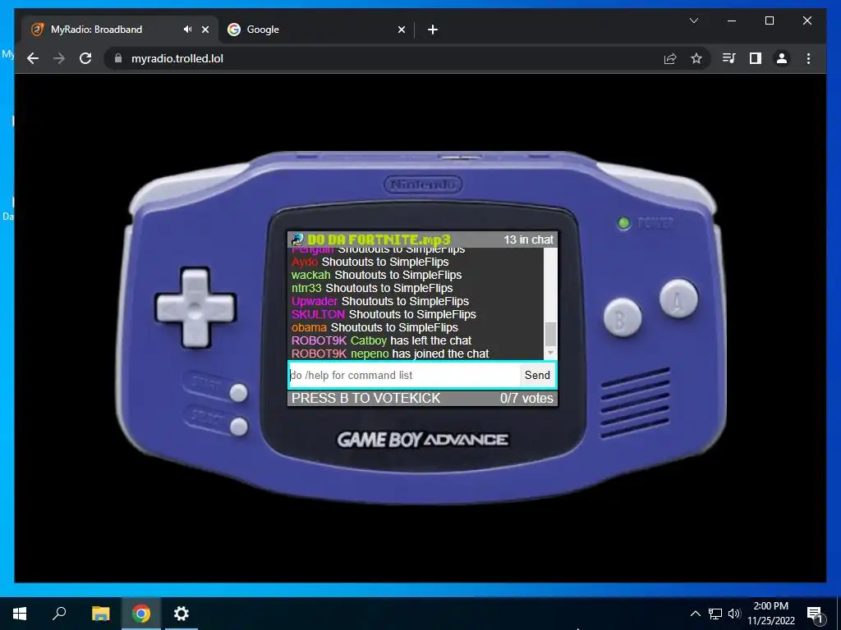Click the username Aydo in chat
Image resolution: width=841 pixels, height=630 pixels.
(305, 262)
